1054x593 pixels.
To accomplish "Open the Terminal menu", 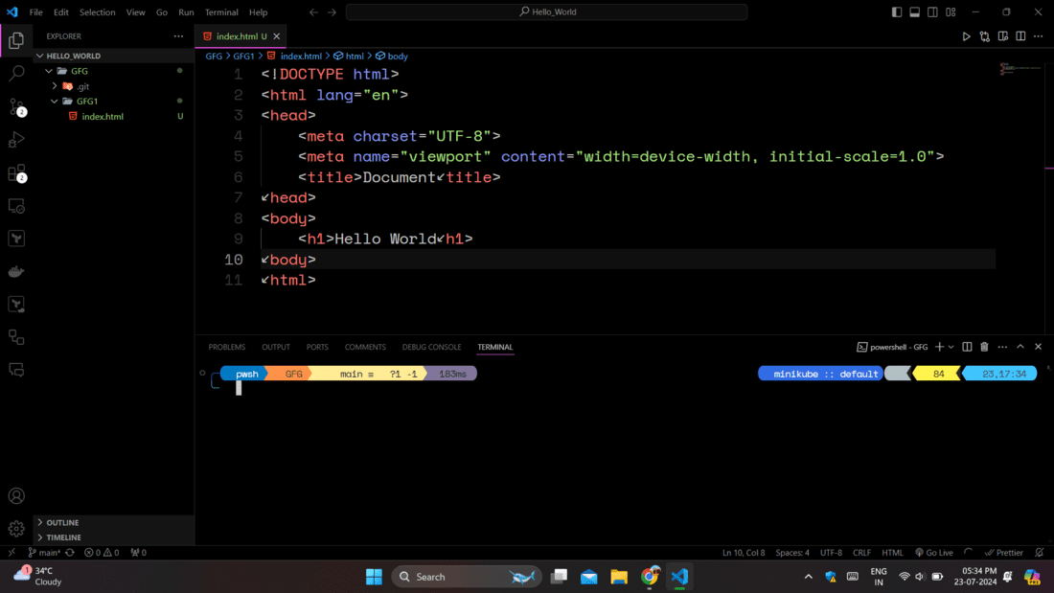I will point(221,12).
